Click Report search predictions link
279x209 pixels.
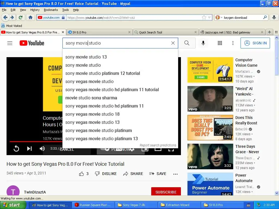(x=158, y=145)
